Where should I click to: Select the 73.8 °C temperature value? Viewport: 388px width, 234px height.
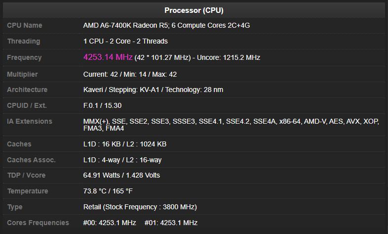(108, 191)
